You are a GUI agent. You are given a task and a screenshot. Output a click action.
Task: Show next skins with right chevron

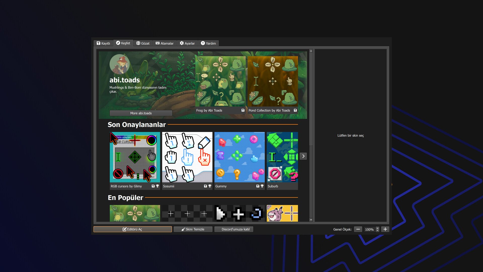pyautogui.click(x=303, y=156)
